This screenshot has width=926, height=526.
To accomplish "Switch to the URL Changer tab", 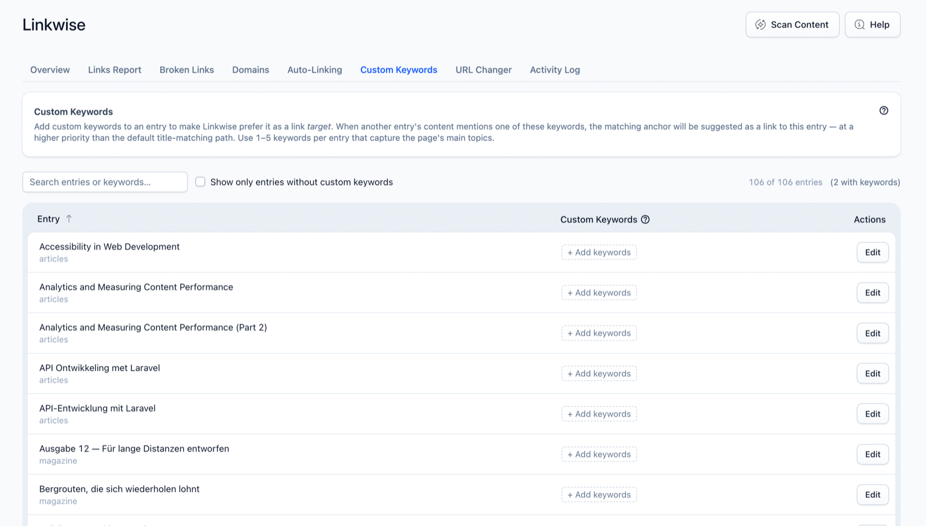I will click(x=483, y=70).
